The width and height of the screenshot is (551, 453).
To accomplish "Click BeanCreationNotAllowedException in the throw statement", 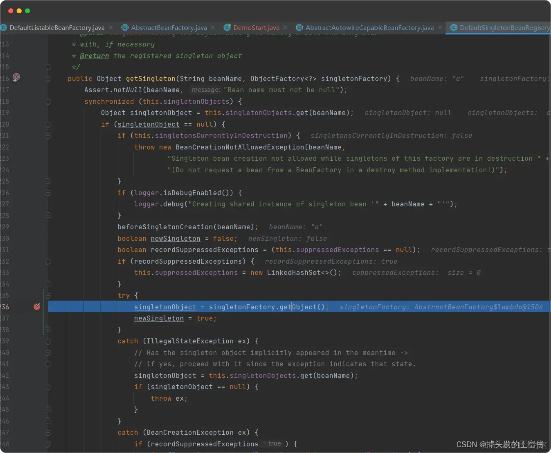I will [x=240, y=147].
